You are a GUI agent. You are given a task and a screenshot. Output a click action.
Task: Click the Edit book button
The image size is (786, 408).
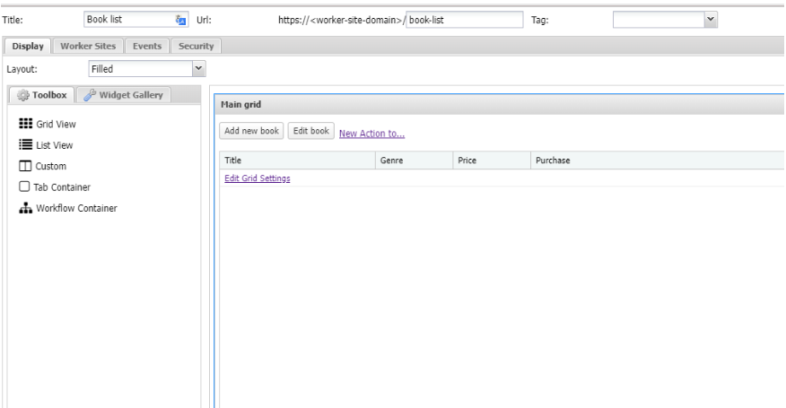[x=310, y=131]
